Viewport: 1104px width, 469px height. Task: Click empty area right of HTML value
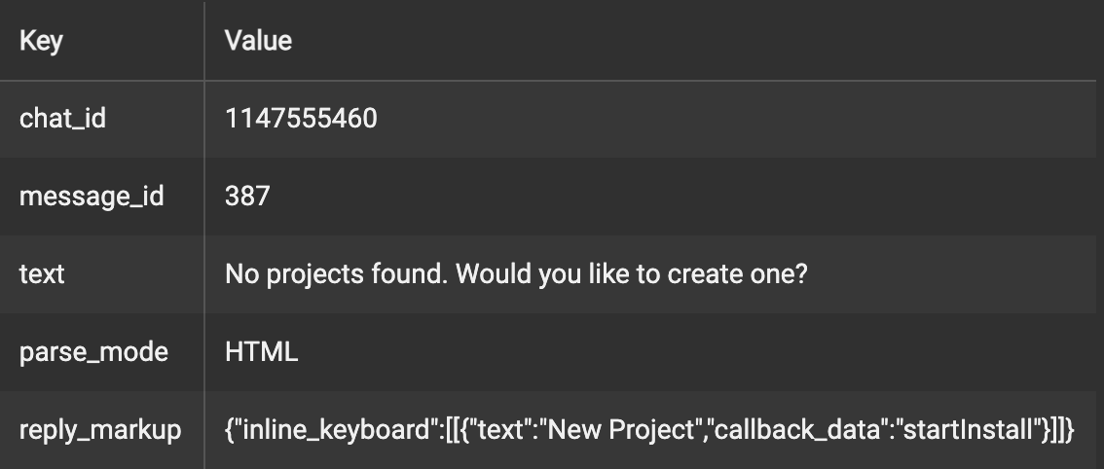[697, 351]
